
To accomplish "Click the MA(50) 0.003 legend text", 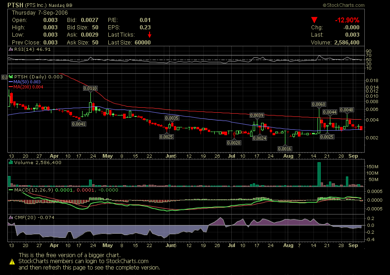I will coord(27,82).
